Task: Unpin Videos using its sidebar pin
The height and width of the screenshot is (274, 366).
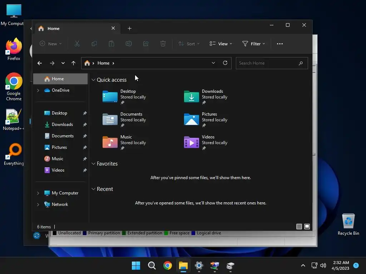Action: pos(85,170)
